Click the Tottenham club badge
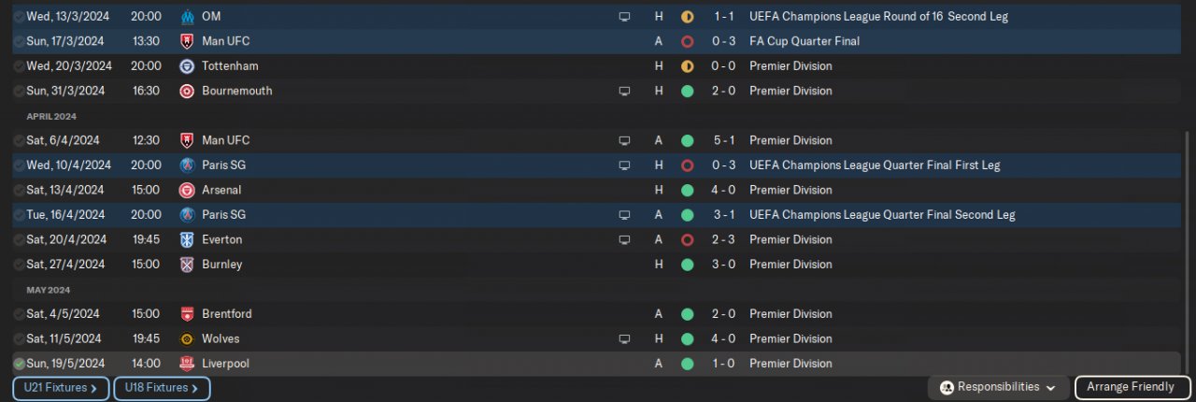The width and height of the screenshot is (1196, 402). (x=187, y=66)
